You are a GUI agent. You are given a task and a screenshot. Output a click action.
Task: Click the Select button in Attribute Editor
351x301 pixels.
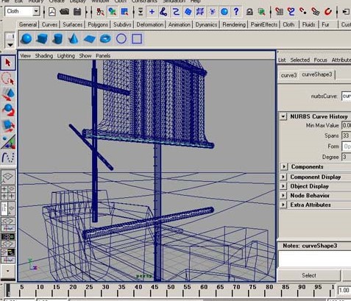309,275
